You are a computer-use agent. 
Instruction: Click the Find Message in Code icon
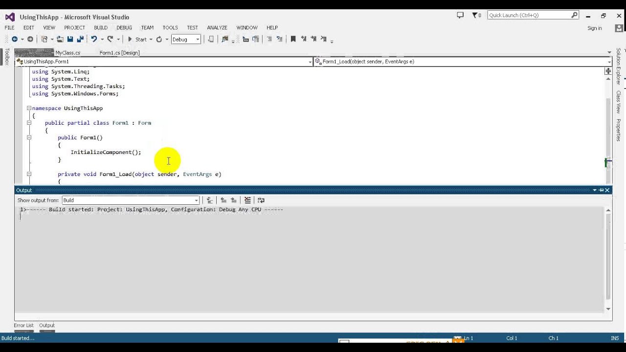click(x=210, y=200)
